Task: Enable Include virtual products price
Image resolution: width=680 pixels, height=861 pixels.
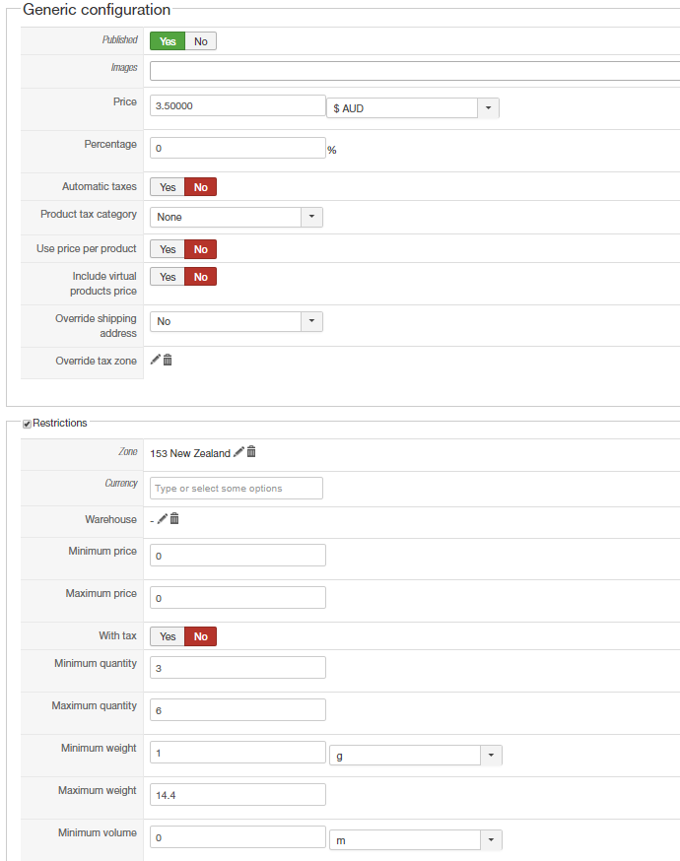Action: click(168, 277)
